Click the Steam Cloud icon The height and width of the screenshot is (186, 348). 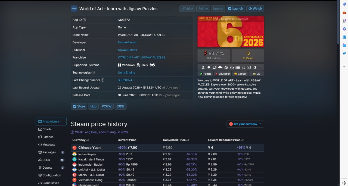point(220,67)
